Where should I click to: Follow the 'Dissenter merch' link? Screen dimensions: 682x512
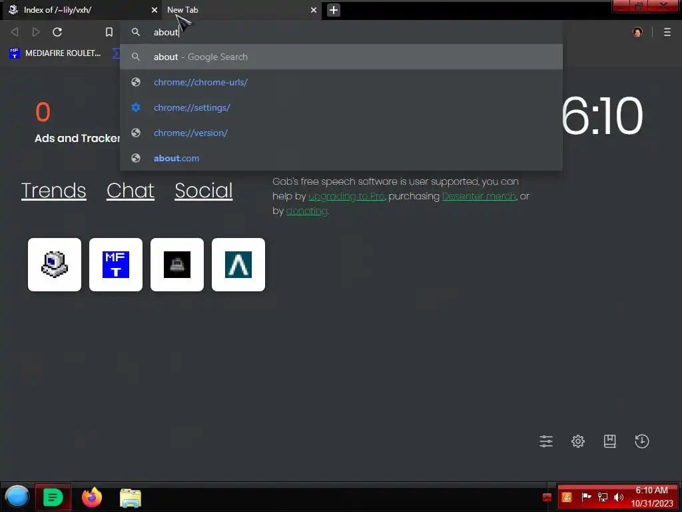(x=480, y=197)
